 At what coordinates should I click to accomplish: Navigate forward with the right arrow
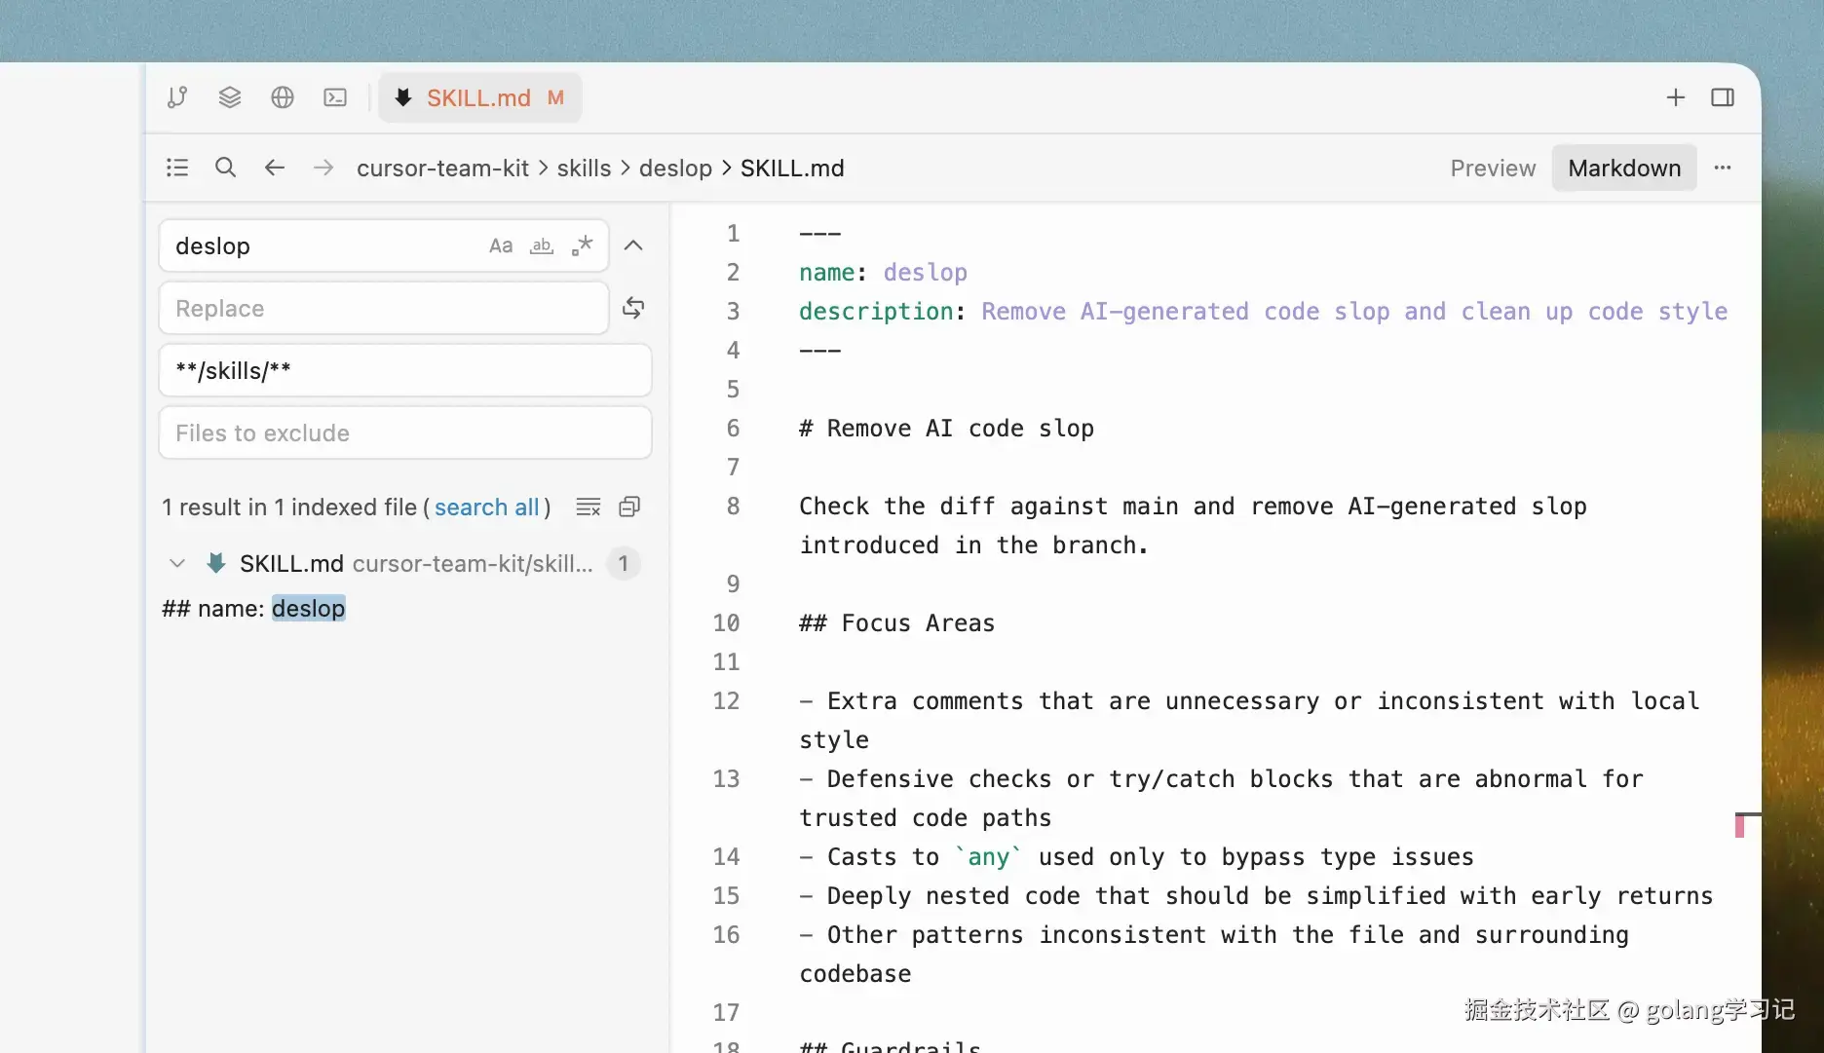pyautogui.click(x=323, y=168)
